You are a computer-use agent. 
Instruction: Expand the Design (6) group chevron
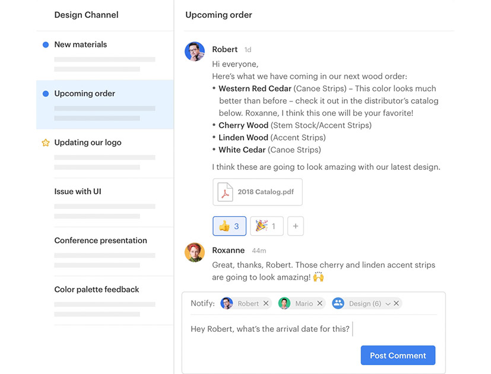(388, 304)
